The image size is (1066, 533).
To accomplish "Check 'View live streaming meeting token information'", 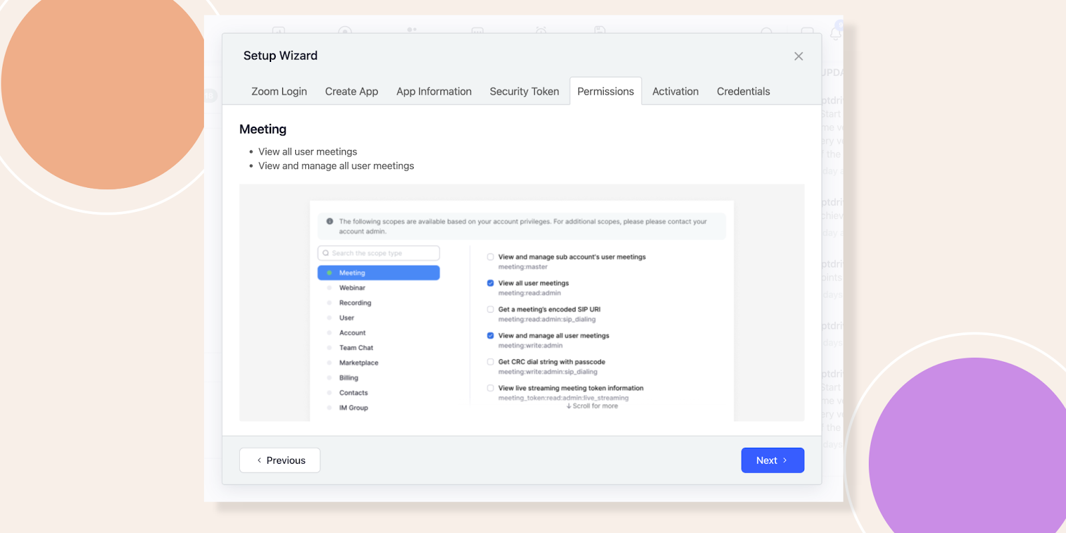I will pos(490,388).
